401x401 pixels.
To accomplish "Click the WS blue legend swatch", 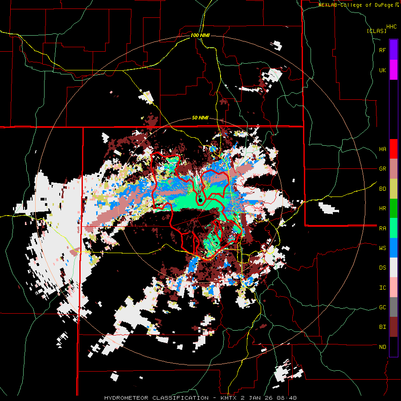I will [x=393, y=248].
